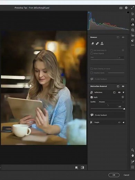The height and width of the screenshot is (180, 135).
Task: Select the Geometry perspective grid tool icon
Action: click(x=133, y=19)
